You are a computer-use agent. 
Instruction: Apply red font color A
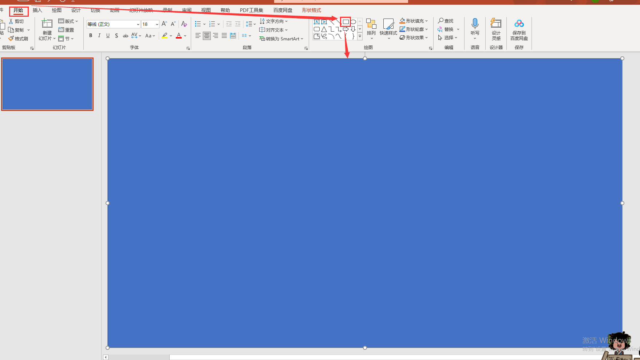[179, 36]
